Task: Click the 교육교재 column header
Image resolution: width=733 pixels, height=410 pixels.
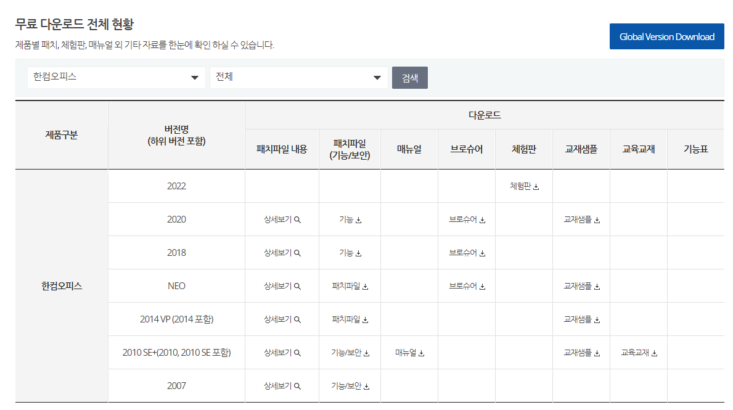Action: click(x=639, y=149)
